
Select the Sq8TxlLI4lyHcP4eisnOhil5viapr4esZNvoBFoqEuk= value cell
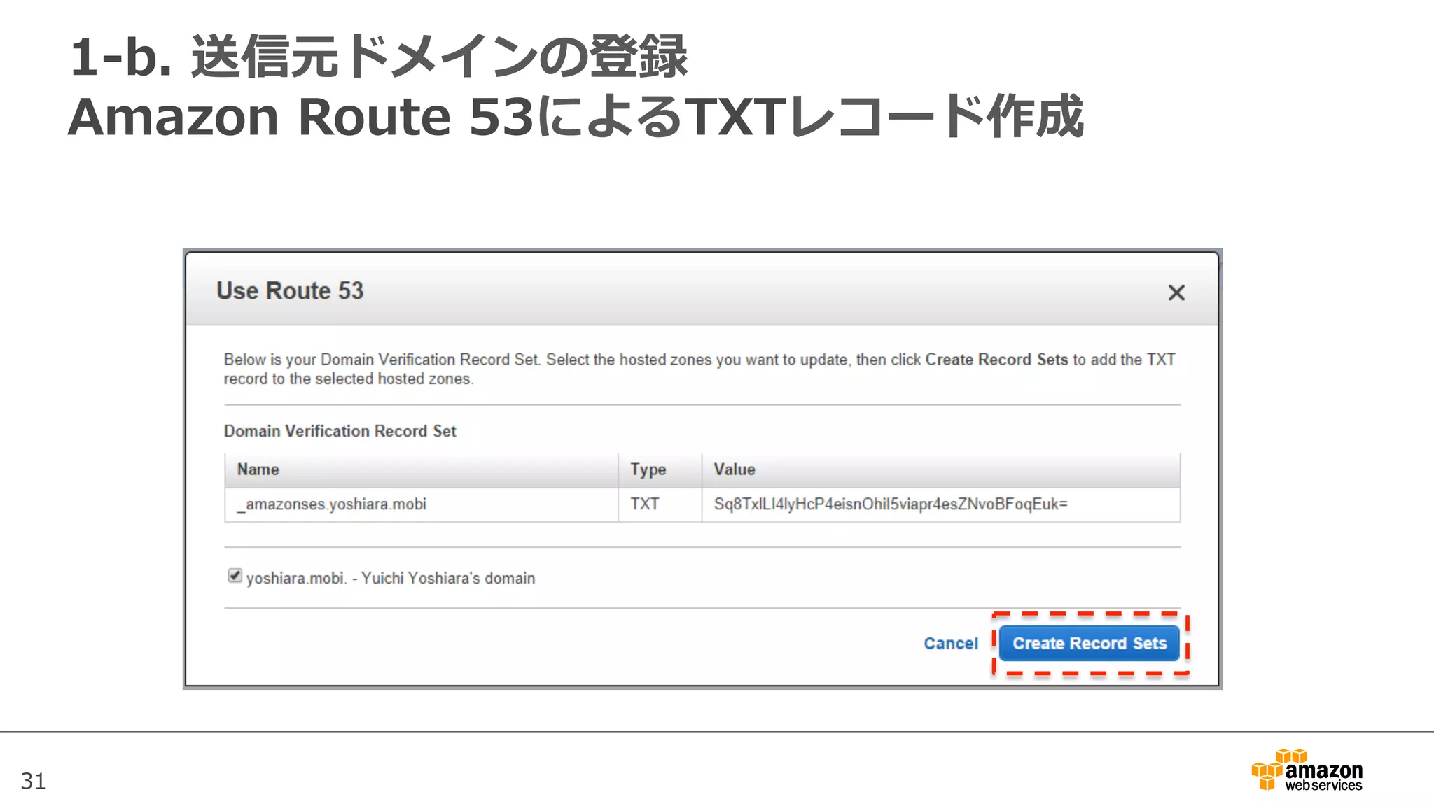click(x=941, y=504)
